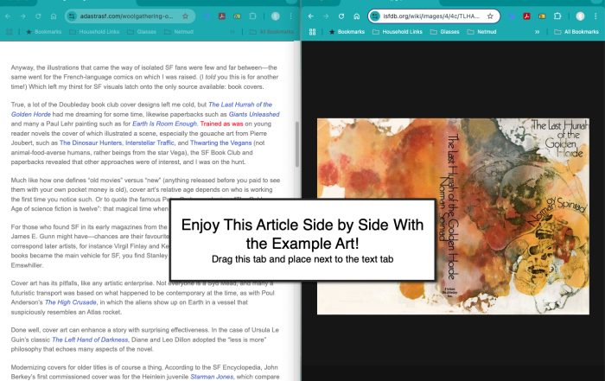Screen dimensions: 605x381
Task: Open Extensions puzzle icon in right window
Action: tap(558, 16)
